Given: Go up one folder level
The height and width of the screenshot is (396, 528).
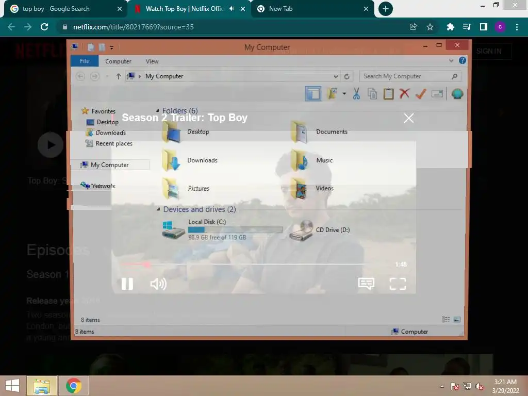Looking at the screenshot, I should coord(118,76).
